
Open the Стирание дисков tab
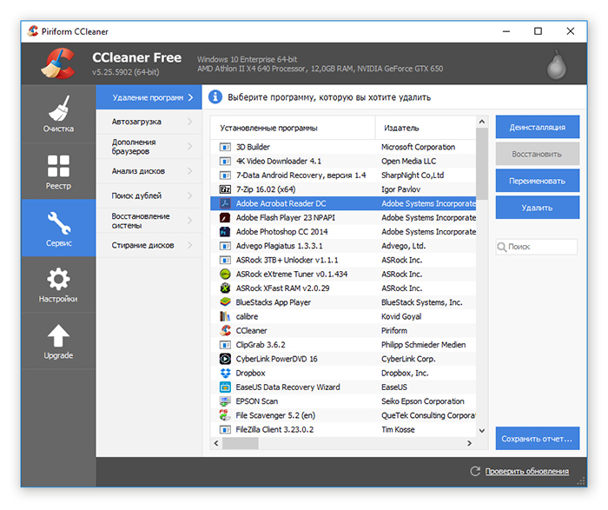click(149, 245)
